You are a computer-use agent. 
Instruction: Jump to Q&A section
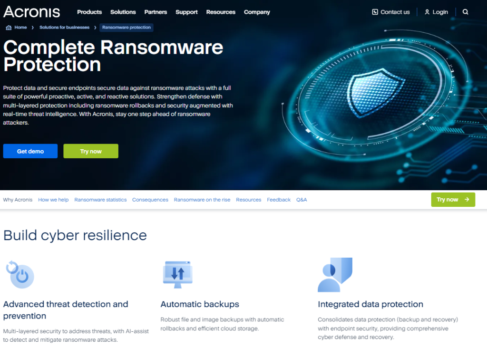tap(301, 200)
